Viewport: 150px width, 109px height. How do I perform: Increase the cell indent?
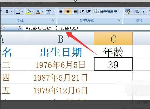[x=89, y=11]
